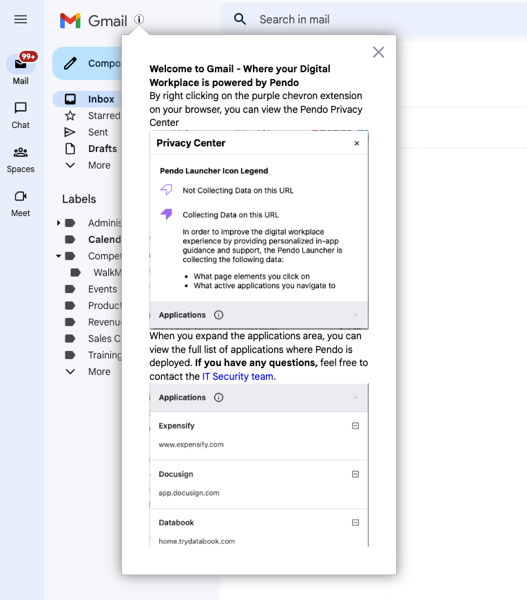This screenshot has width=527, height=600.
Task: Expand the Adminis label arrow
Action: pyautogui.click(x=59, y=223)
